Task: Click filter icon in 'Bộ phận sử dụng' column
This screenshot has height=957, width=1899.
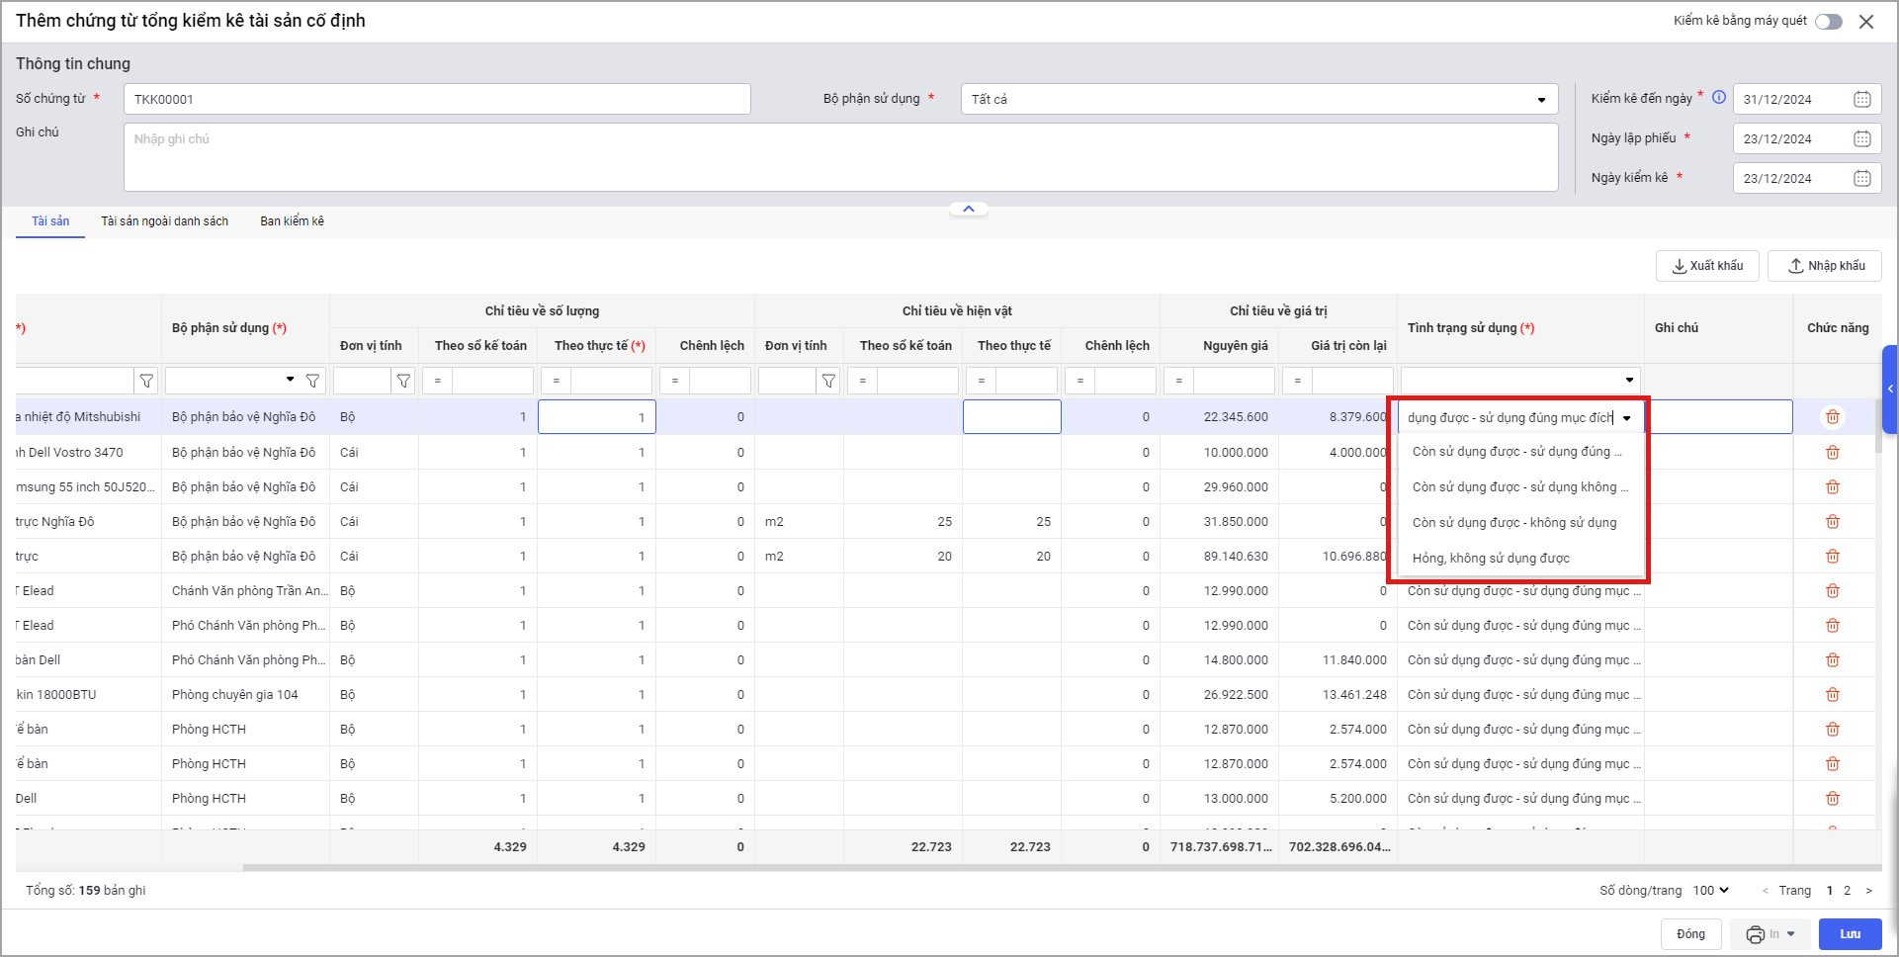Action: 312,381
